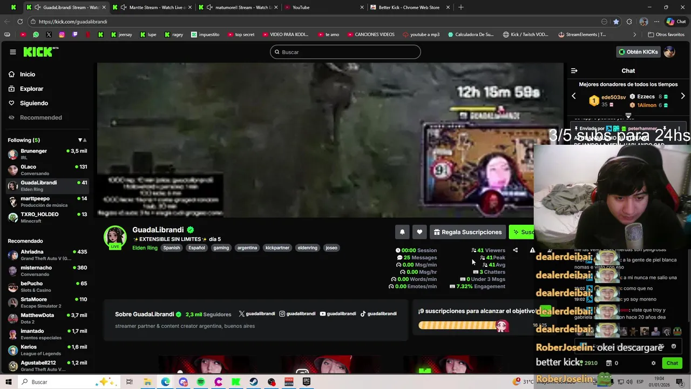691x389 pixels.
Task: Go to Inicio in the sidebar
Action: [28, 75]
